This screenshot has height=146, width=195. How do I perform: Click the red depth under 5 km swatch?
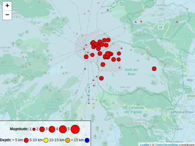pyautogui.click(x=26, y=140)
